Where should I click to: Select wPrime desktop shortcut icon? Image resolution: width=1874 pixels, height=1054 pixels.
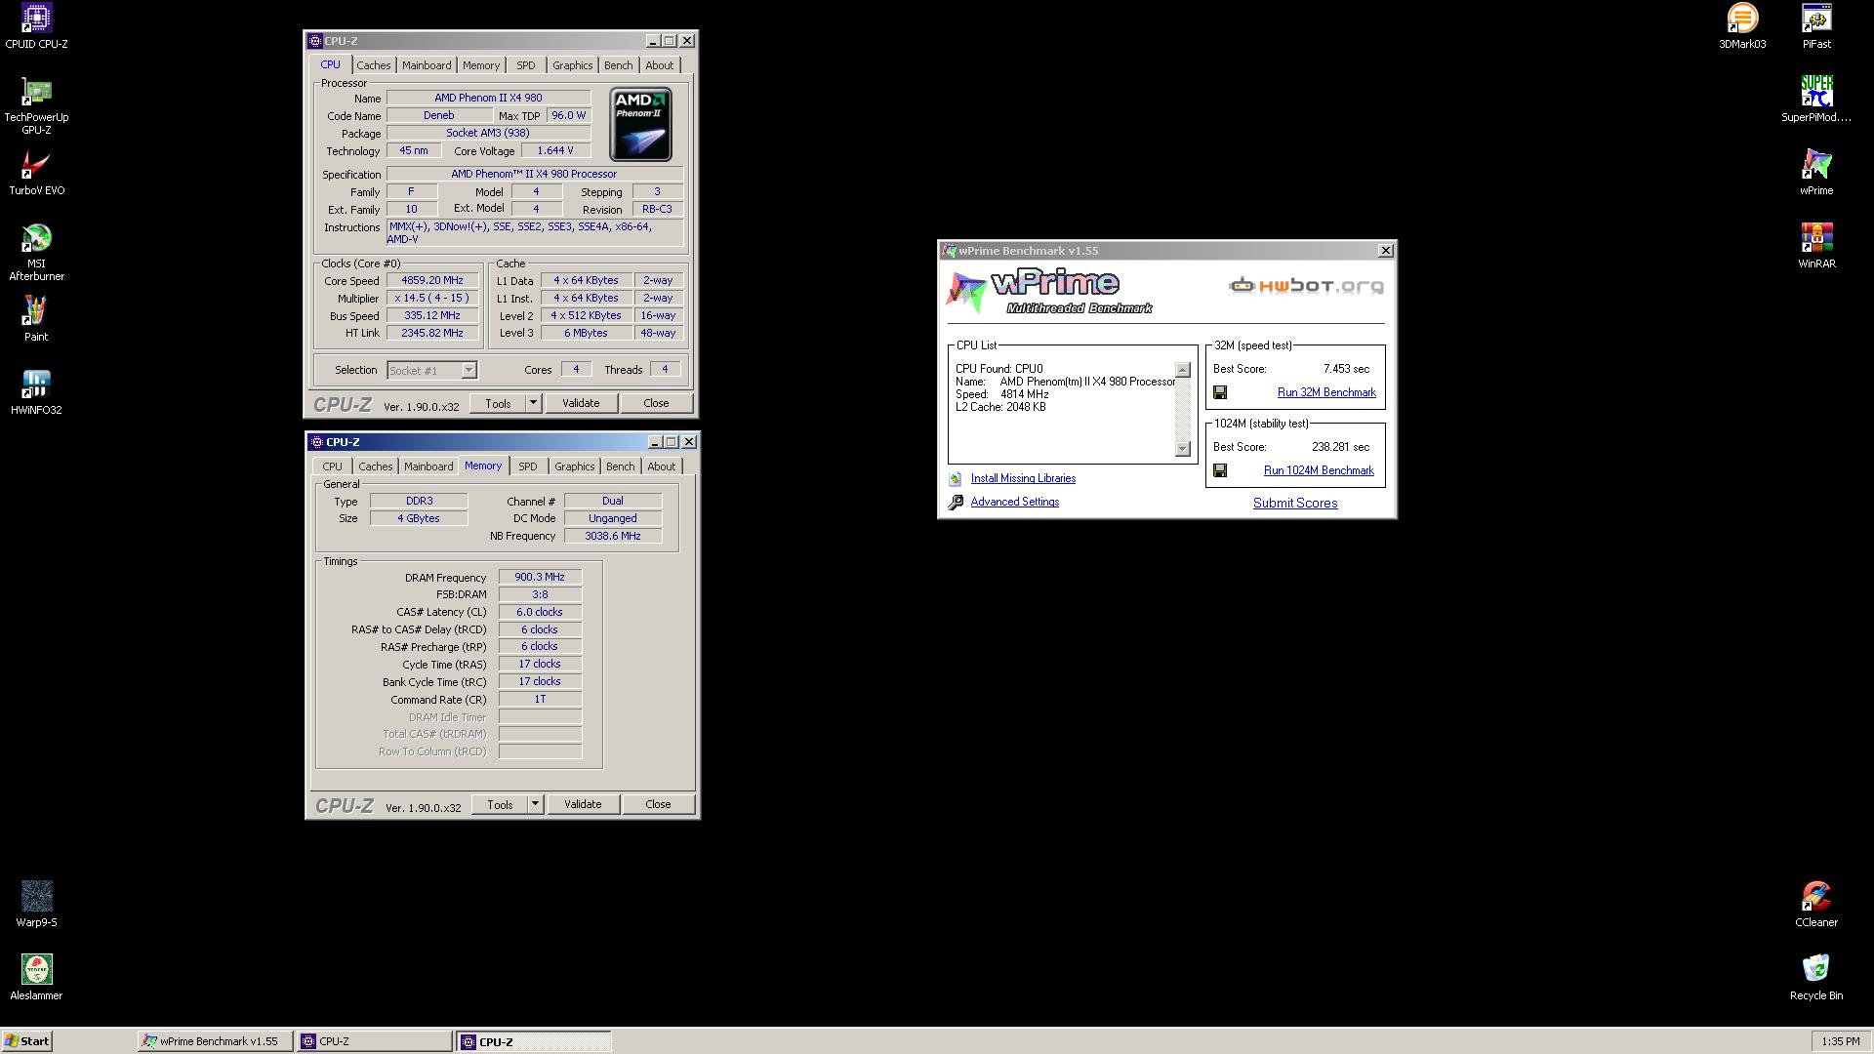1816,173
